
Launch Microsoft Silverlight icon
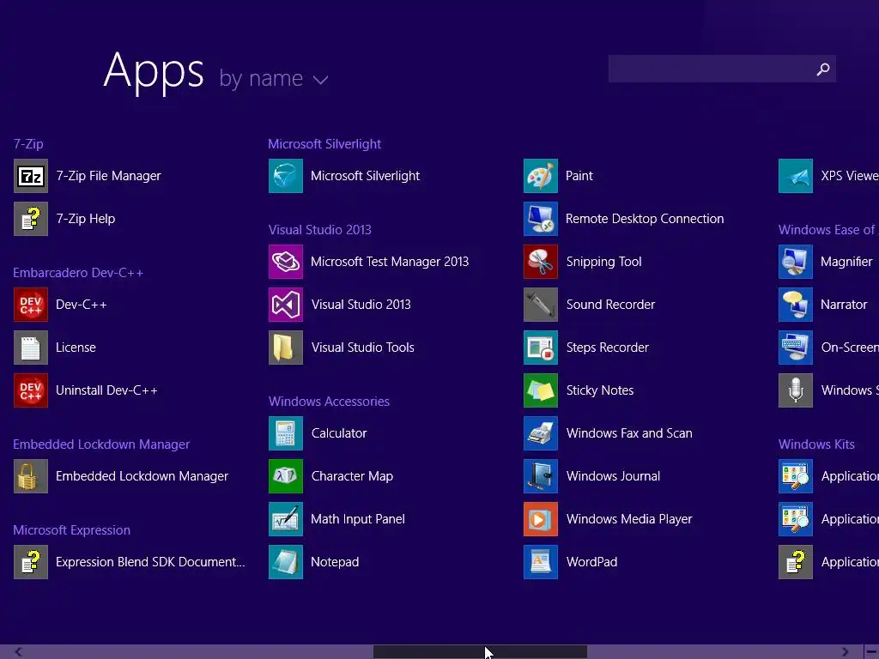286,176
